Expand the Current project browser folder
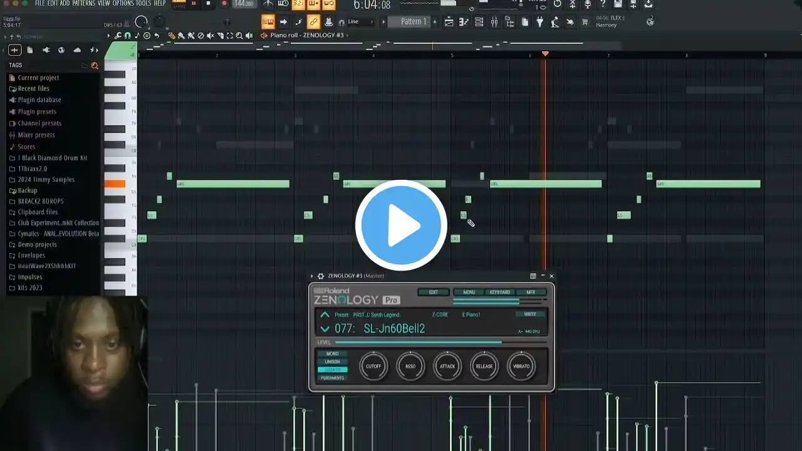Screen dimensions: 802x451 tap(38, 78)
